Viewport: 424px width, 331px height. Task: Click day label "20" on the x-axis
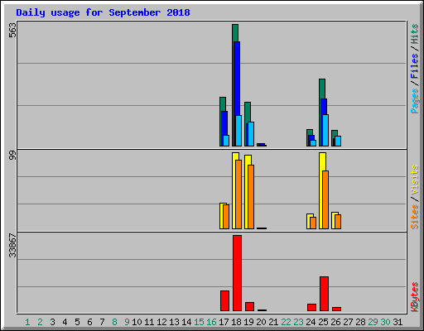261,322
